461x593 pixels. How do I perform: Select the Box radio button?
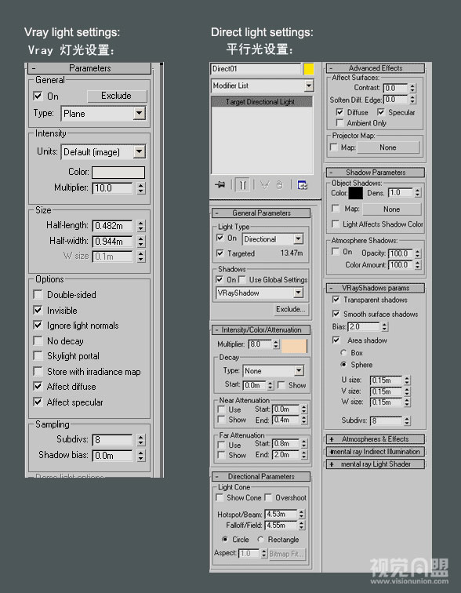point(343,352)
